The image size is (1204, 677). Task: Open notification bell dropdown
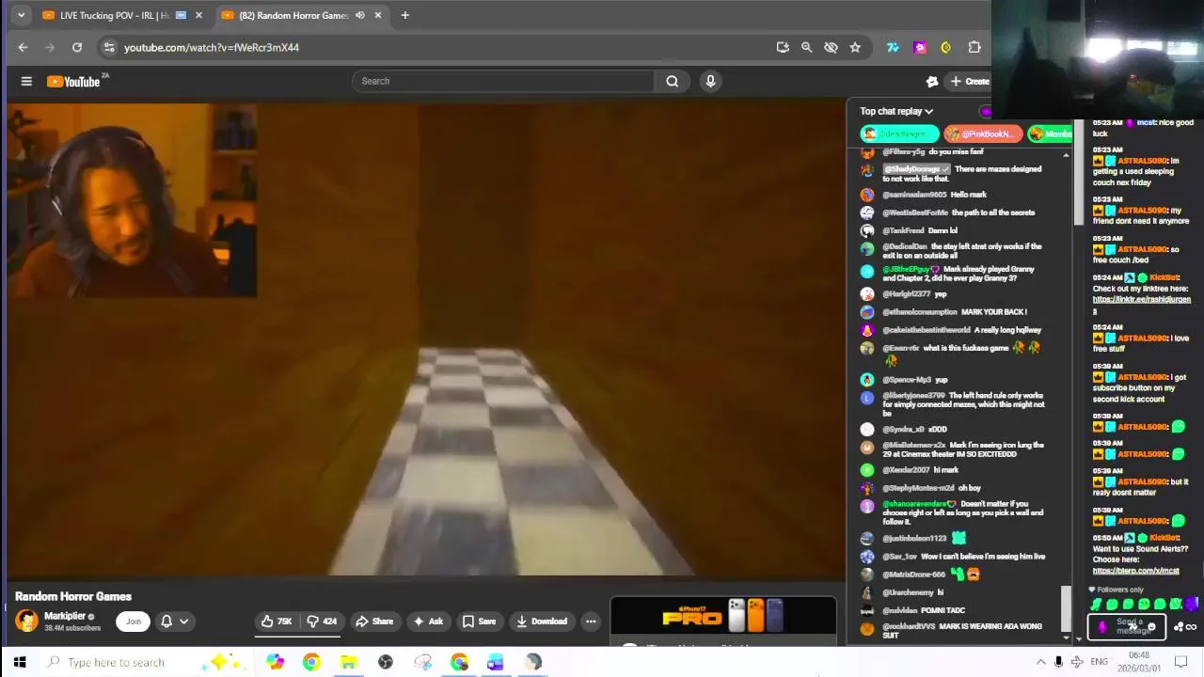tap(175, 621)
